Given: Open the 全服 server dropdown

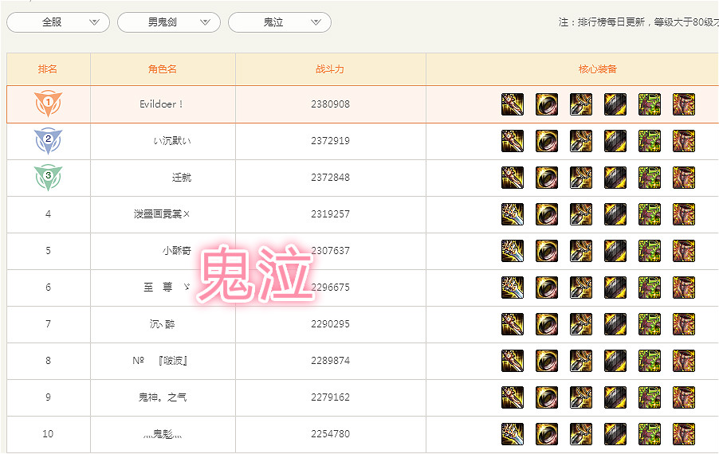Looking at the screenshot, I should tap(58, 22).
